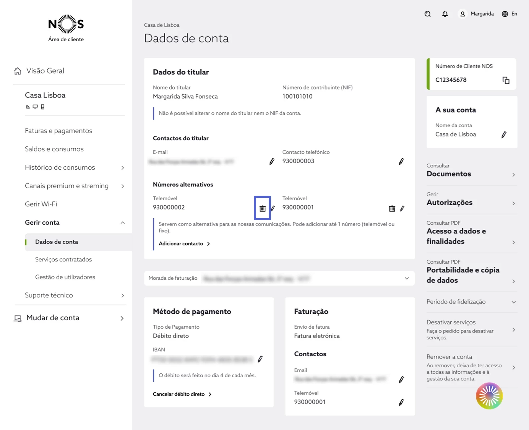Expand Suporte técnico submenu
This screenshot has height=430, width=529.
123,295
